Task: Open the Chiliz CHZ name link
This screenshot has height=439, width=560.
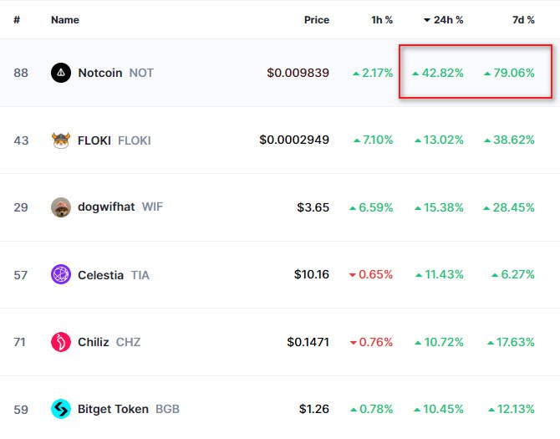Action: coord(109,342)
